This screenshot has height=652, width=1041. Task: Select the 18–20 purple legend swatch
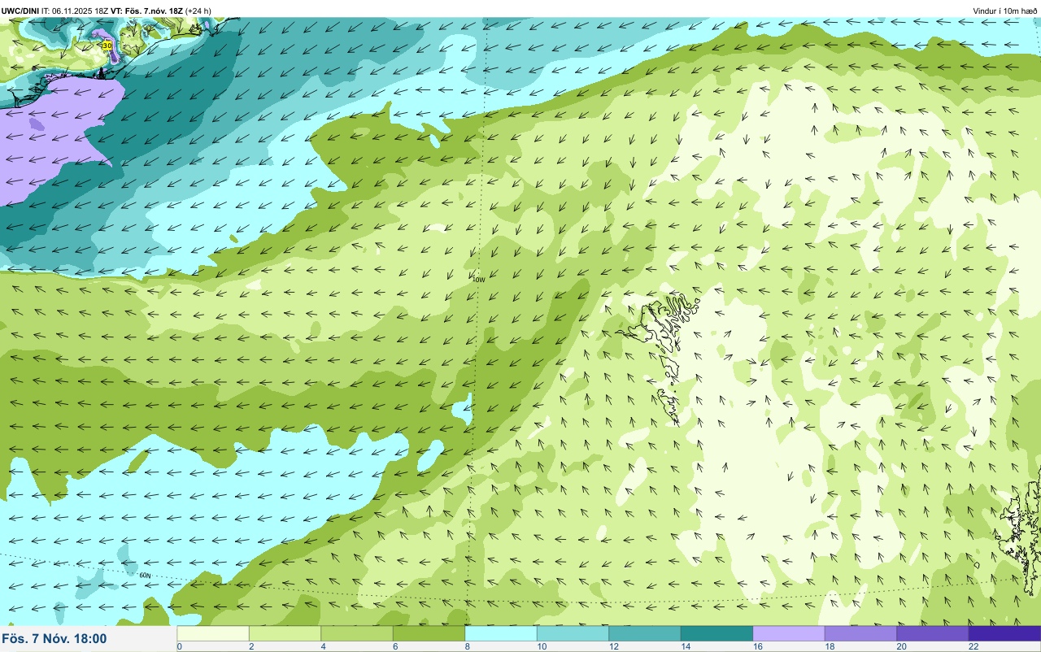tap(860, 633)
